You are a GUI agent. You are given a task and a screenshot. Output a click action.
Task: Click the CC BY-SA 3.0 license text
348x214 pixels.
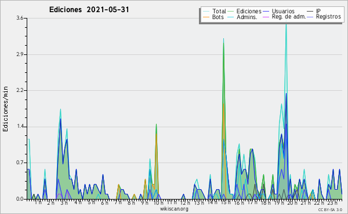pos(330,209)
